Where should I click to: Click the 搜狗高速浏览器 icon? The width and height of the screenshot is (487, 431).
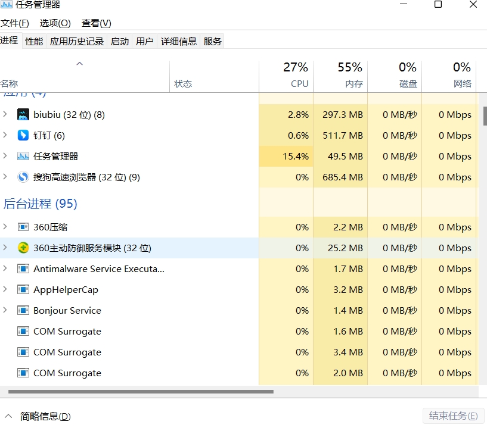coord(23,177)
